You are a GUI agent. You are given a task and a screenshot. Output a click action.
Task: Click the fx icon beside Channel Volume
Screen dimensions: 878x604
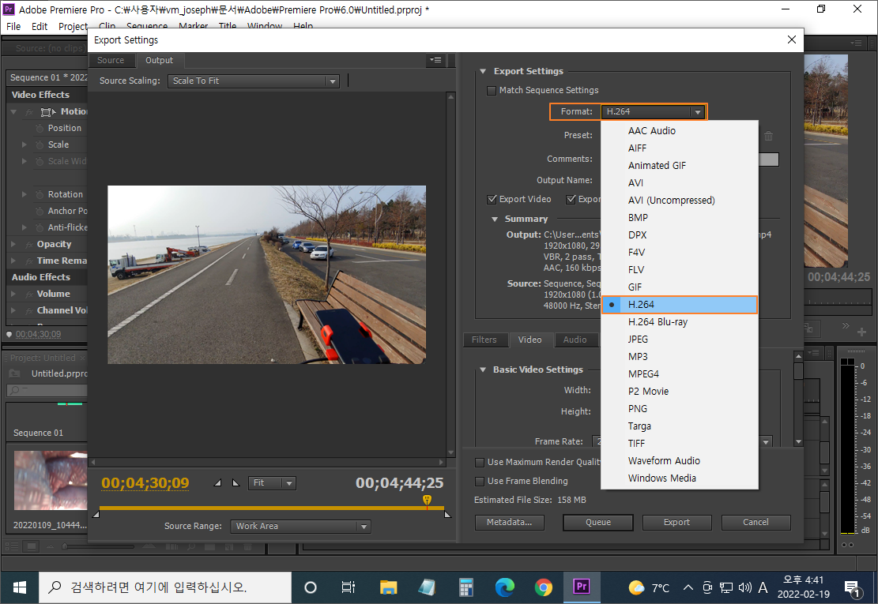click(x=29, y=310)
